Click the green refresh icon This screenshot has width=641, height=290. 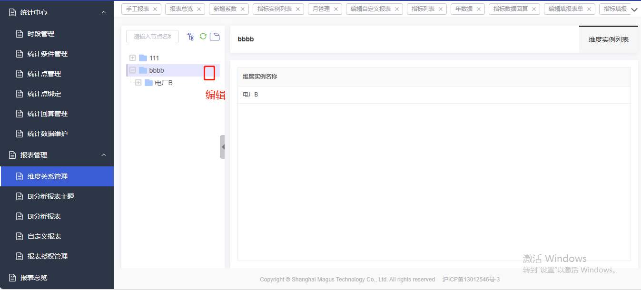[203, 37]
